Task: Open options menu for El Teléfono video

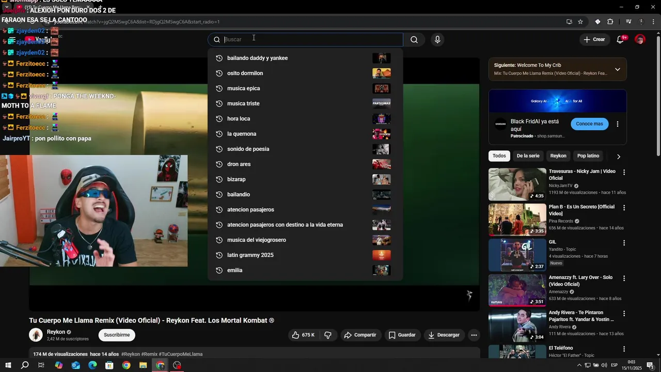Action: 624,349
